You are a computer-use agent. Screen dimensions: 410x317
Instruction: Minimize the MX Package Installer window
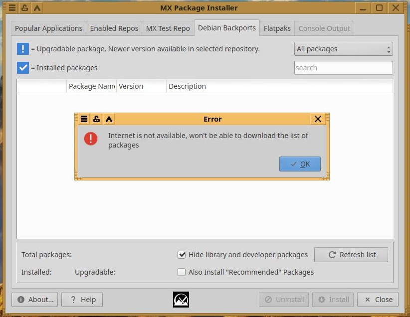click(363, 8)
